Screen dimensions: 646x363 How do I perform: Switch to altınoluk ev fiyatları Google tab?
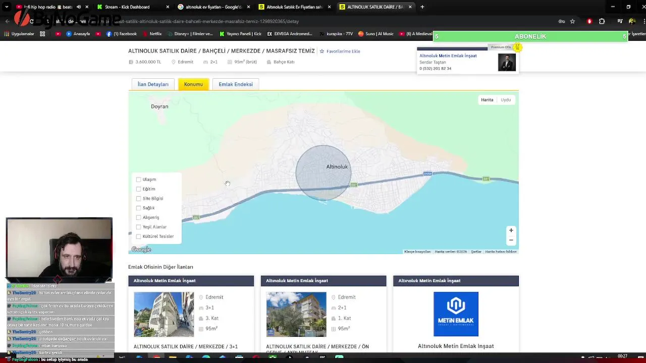point(214,7)
